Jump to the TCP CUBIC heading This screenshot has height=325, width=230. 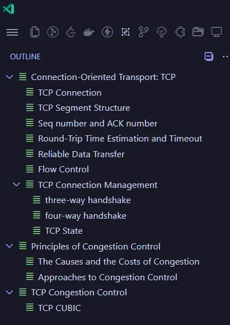click(x=59, y=308)
